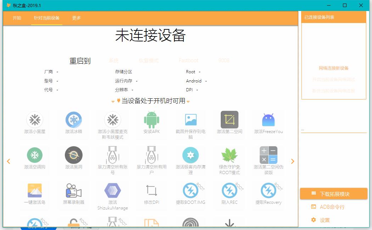Open 设置 with gear icon

click(x=320, y=220)
